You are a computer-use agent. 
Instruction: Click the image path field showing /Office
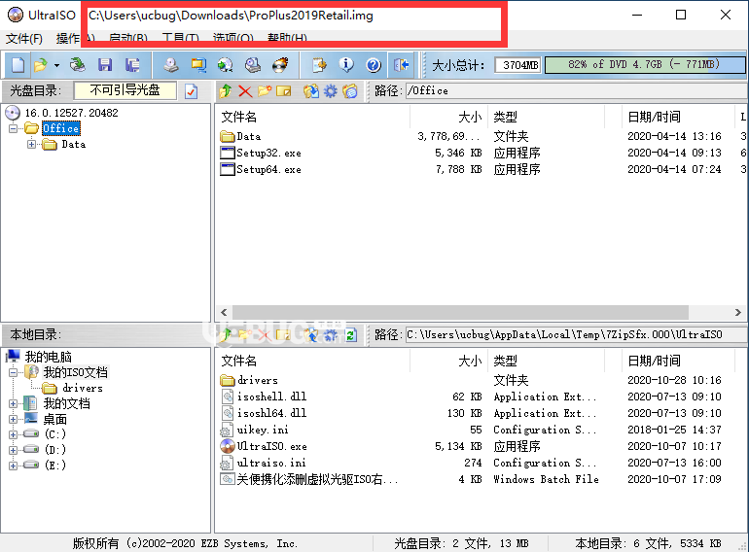[577, 90]
